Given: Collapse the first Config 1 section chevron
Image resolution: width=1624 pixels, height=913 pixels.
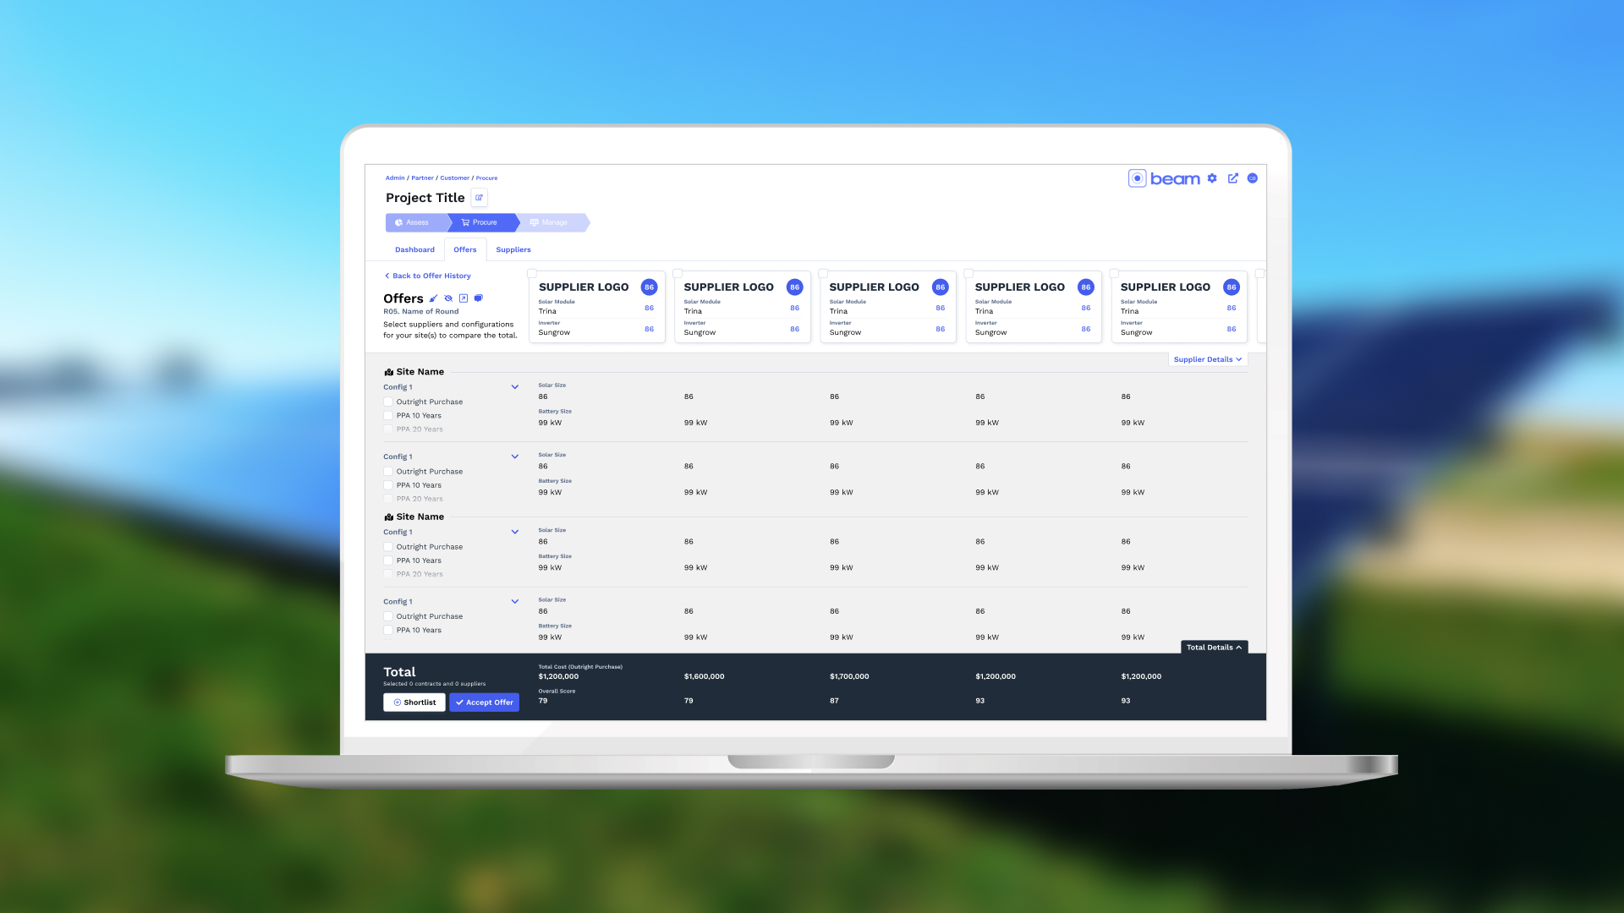Looking at the screenshot, I should pyautogui.click(x=514, y=386).
